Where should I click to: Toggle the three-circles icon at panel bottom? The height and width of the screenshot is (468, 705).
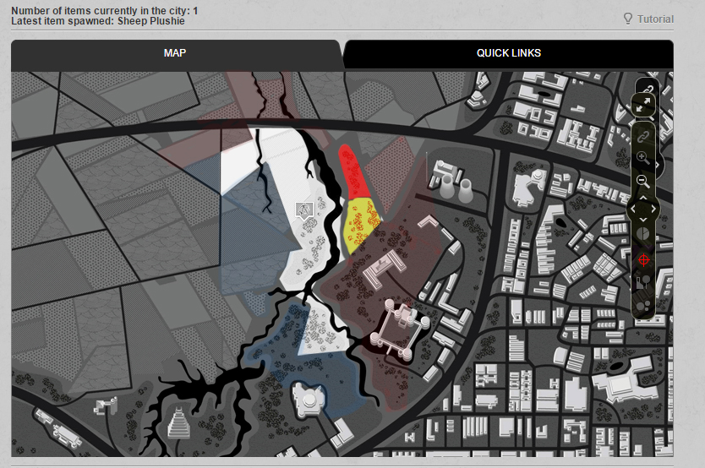(643, 307)
